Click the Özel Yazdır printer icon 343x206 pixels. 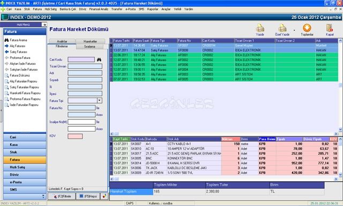tap(282, 28)
